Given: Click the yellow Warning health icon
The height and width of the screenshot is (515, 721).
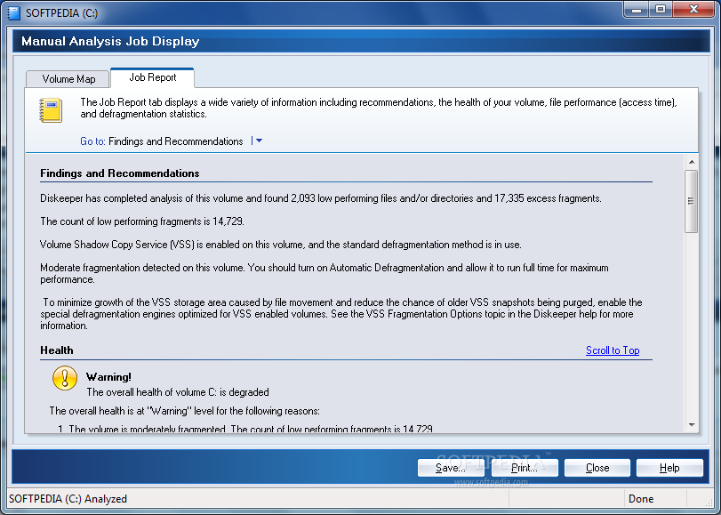Looking at the screenshot, I should tap(65, 378).
